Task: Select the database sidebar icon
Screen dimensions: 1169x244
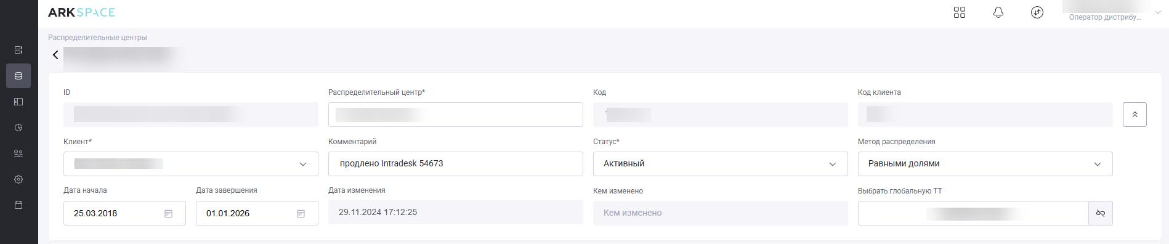Action: [18, 76]
